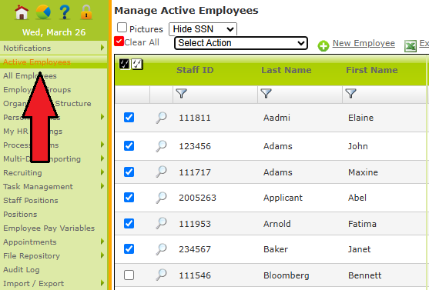The image size is (429, 290).
Task: Uncheck row for staff 111717
Action: coord(129,172)
